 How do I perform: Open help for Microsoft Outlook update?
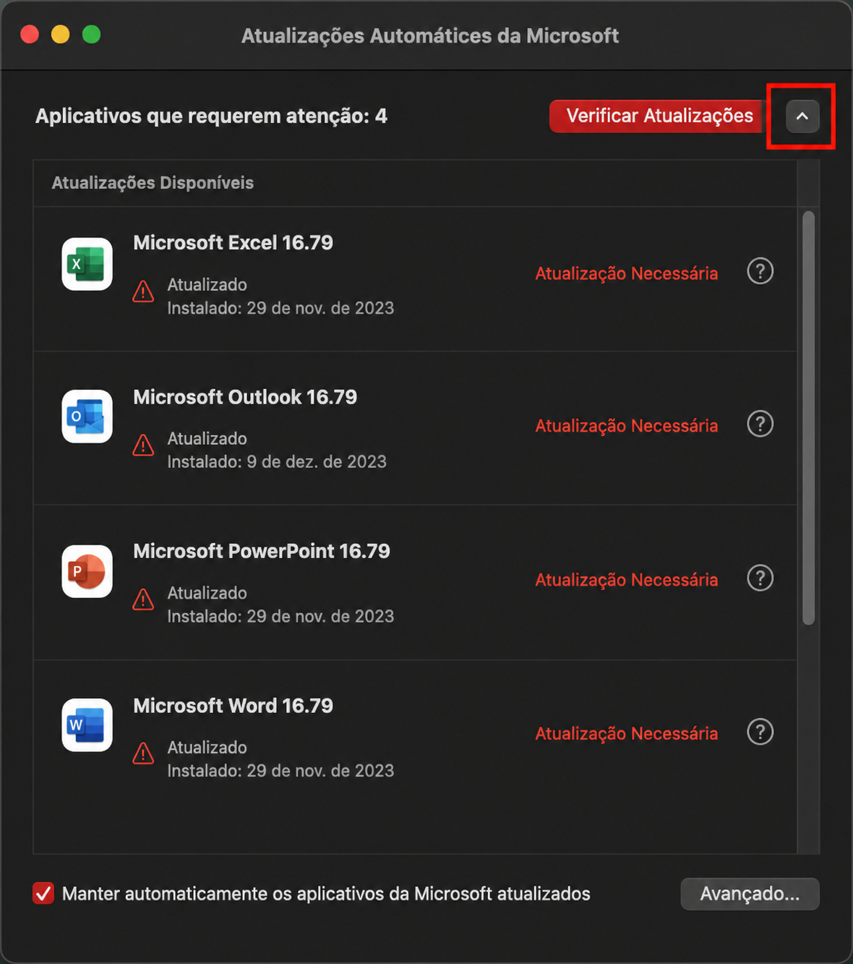760,424
